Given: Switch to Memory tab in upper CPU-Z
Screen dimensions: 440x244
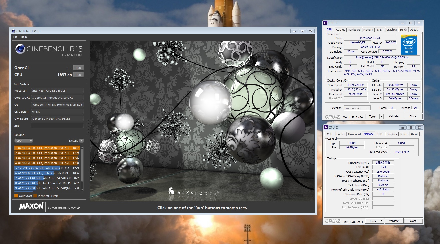Looking at the screenshot, I should point(368,30).
